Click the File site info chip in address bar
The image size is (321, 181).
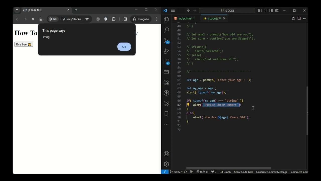click(53, 19)
